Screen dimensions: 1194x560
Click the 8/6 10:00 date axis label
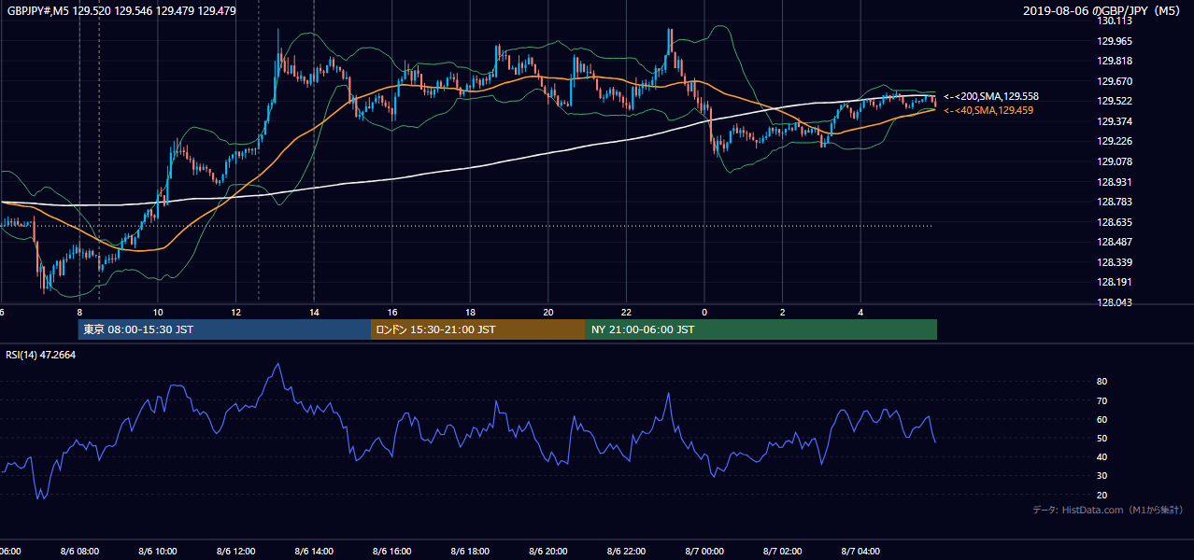158,552
